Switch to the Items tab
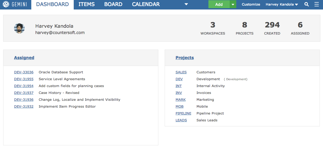 (x=86, y=4)
